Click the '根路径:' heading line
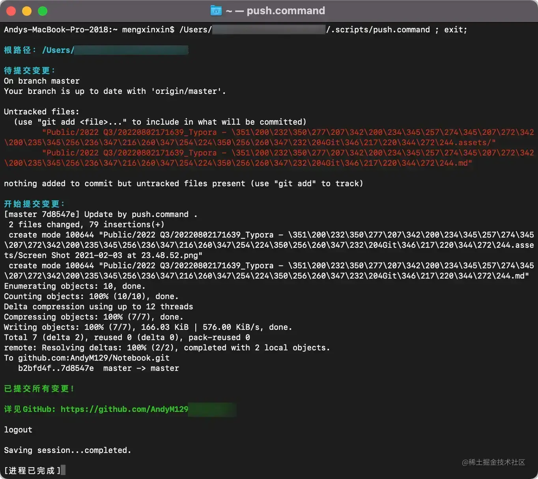Screen dimensions: 538x479 pyautogui.click(x=96, y=50)
